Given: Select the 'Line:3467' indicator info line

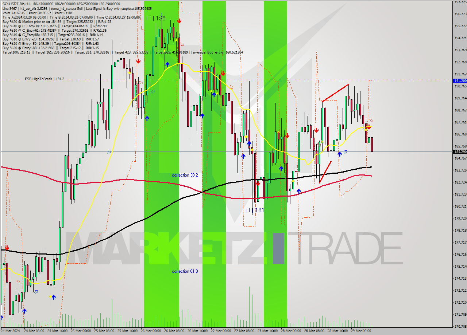Looking at the screenshot, I should [x=77, y=8].
